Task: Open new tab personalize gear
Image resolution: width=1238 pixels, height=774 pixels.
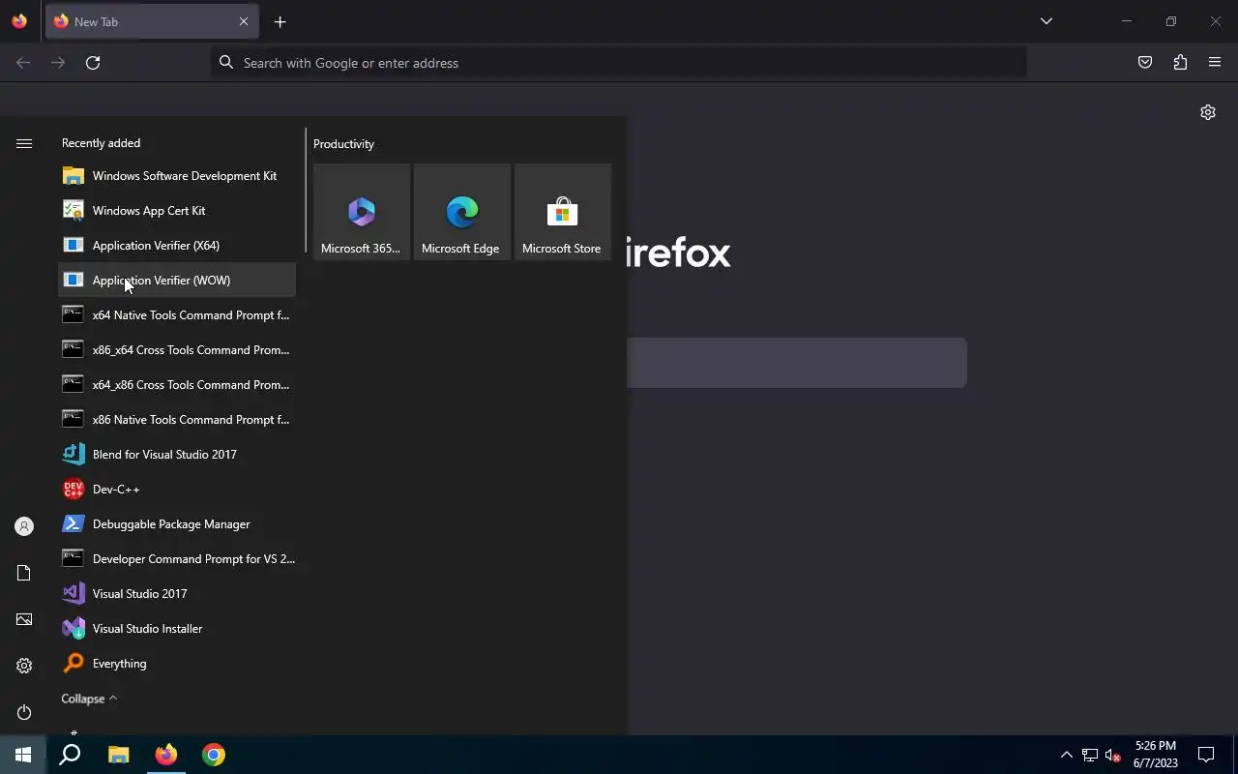Action: (1208, 112)
